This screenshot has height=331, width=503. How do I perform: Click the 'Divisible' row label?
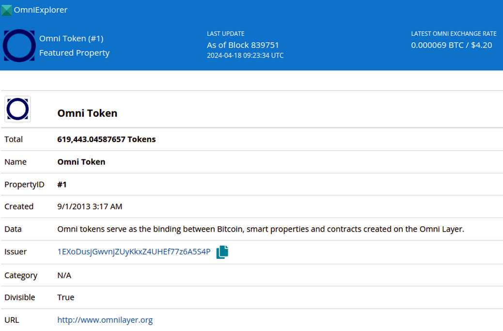(19, 298)
